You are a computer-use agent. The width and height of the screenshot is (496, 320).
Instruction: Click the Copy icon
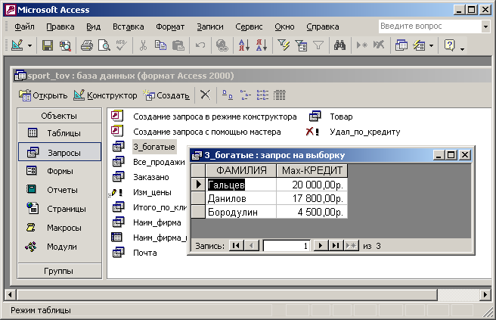click(x=160, y=45)
